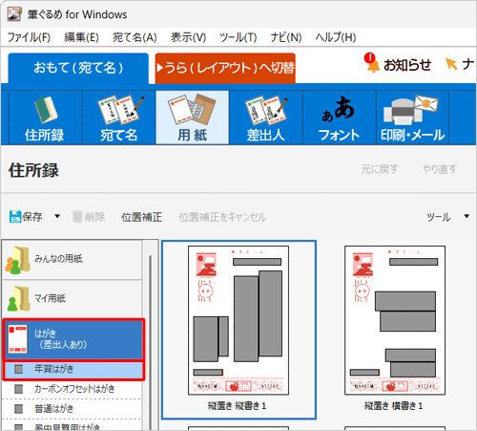Click the お知らせ text link
477x431 pixels.
(407, 65)
